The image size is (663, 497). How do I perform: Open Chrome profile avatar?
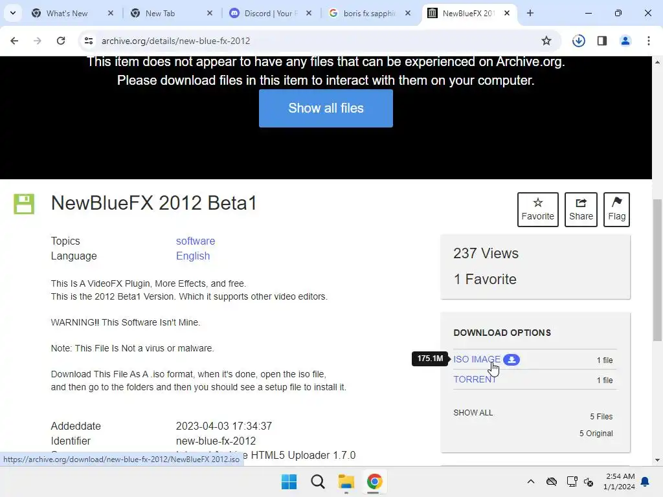pos(625,41)
